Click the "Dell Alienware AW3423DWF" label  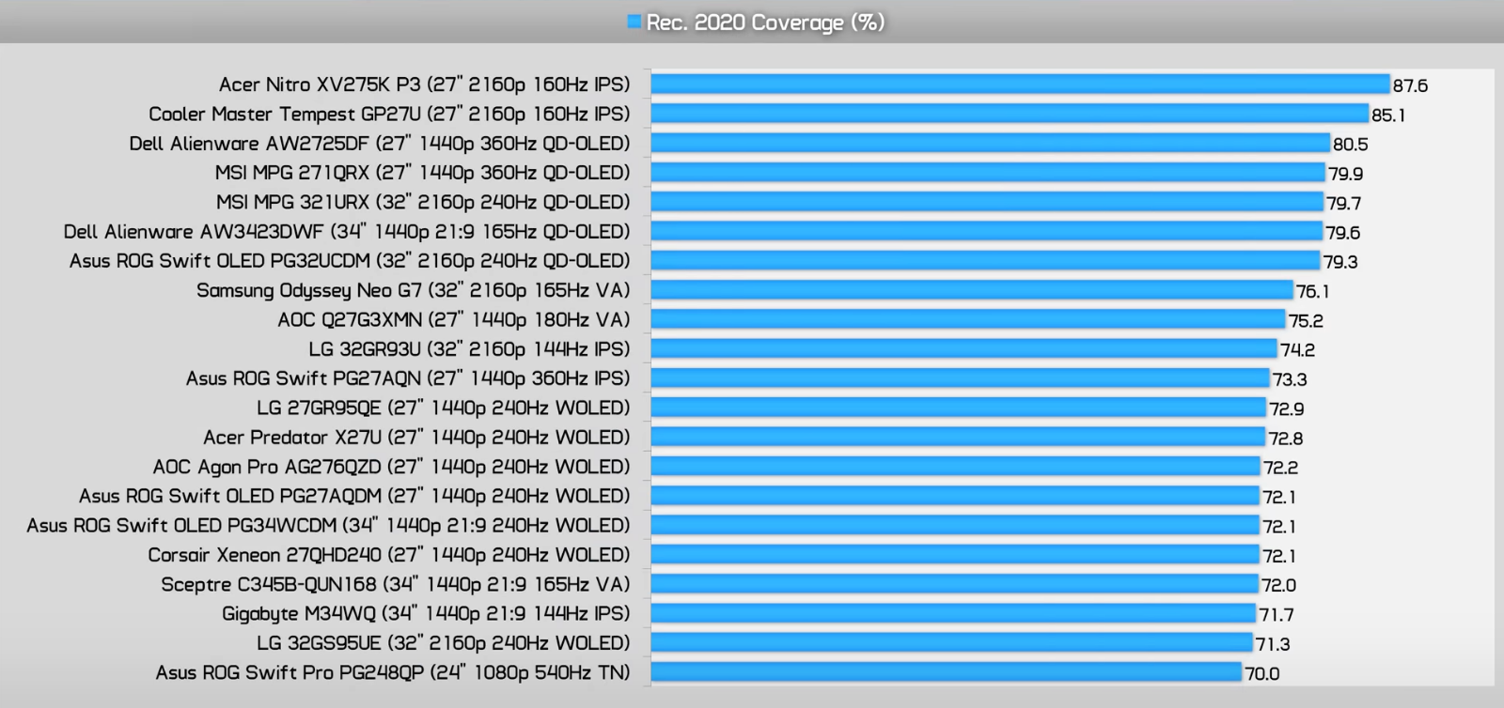coord(347,232)
